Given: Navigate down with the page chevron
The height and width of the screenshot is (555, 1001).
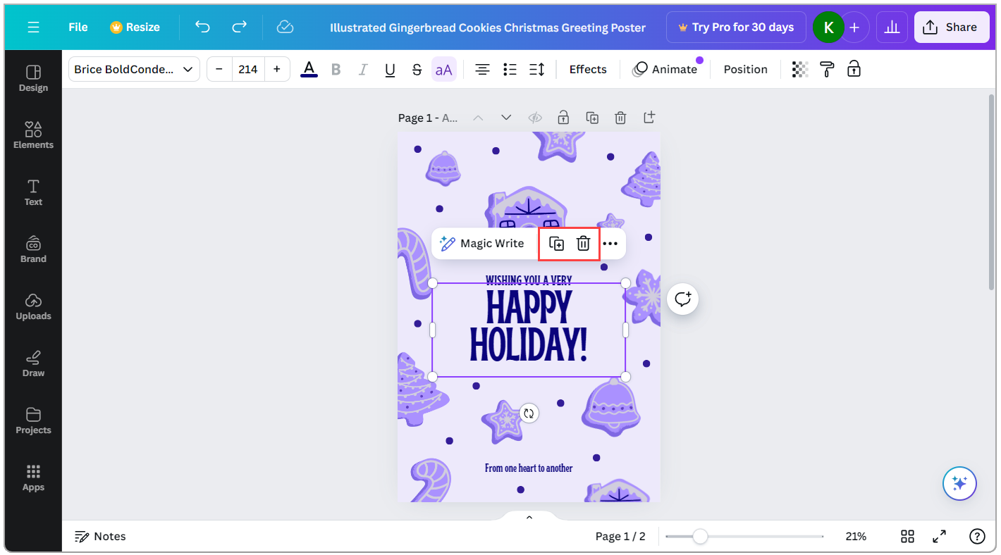Looking at the screenshot, I should pyautogui.click(x=505, y=118).
